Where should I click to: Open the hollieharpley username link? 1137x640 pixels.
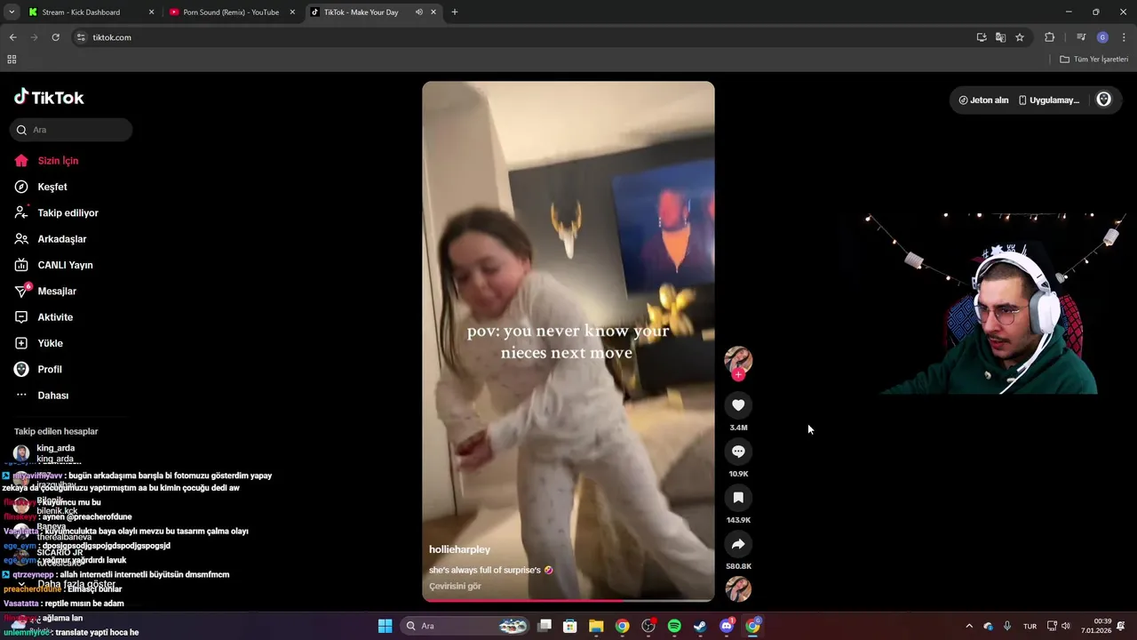[x=459, y=549]
